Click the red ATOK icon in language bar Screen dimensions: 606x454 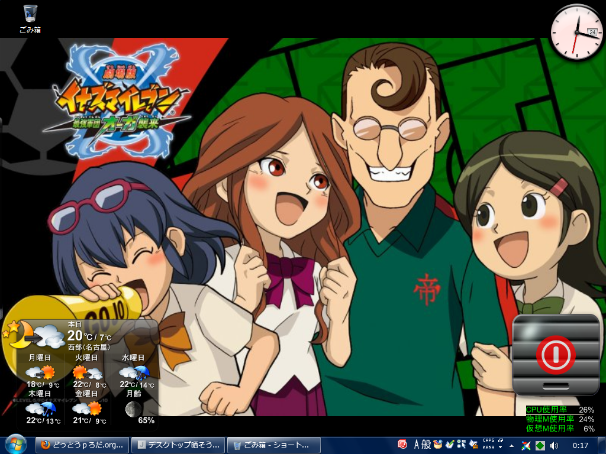[x=402, y=445]
